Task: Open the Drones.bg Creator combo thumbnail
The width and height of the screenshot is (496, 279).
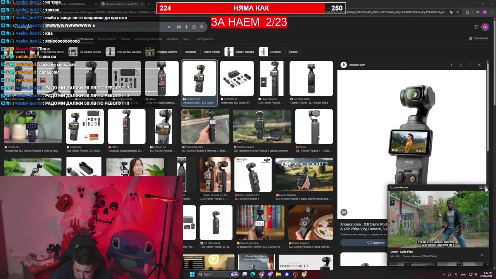Action: [85, 127]
